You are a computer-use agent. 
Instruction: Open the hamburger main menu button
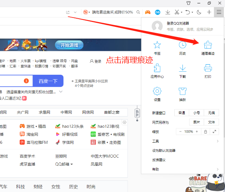pos(219,12)
